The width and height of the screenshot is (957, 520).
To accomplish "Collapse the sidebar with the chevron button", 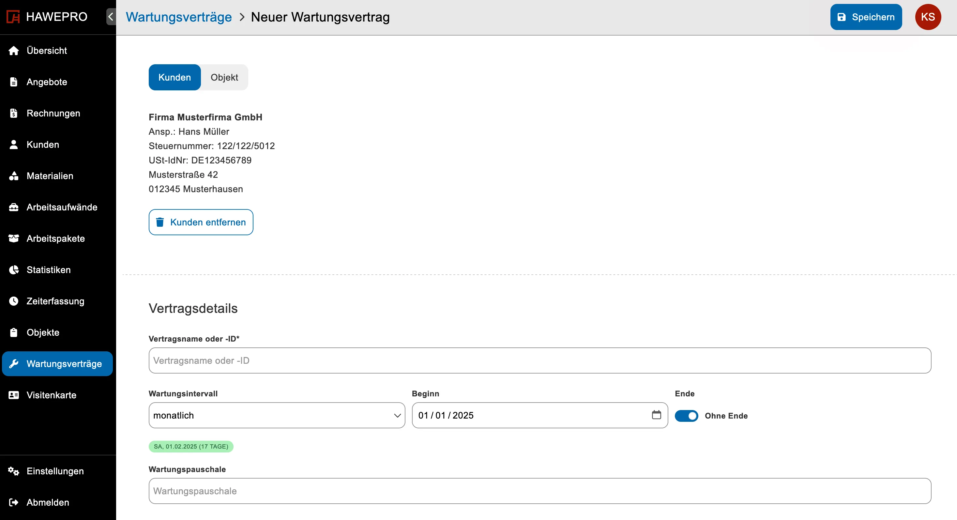I will (x=111, y=17).
